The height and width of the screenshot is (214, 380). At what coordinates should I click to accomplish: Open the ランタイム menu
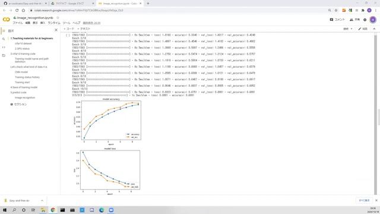(54, 23)
